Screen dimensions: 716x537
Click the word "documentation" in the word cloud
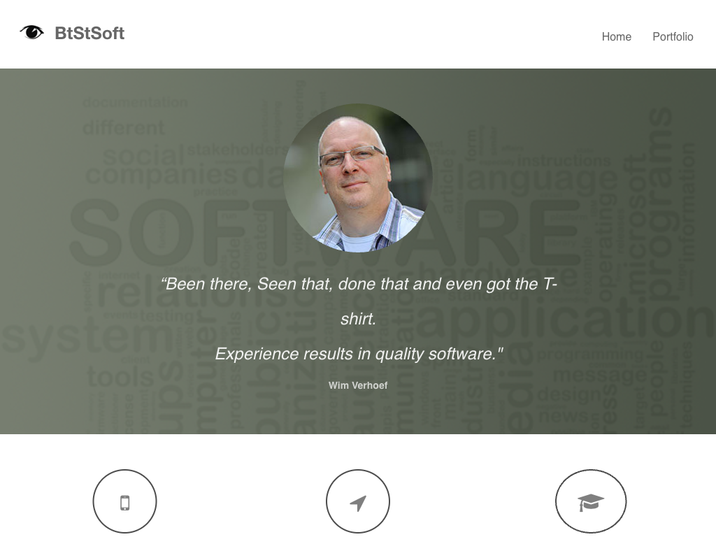point(135,103)
